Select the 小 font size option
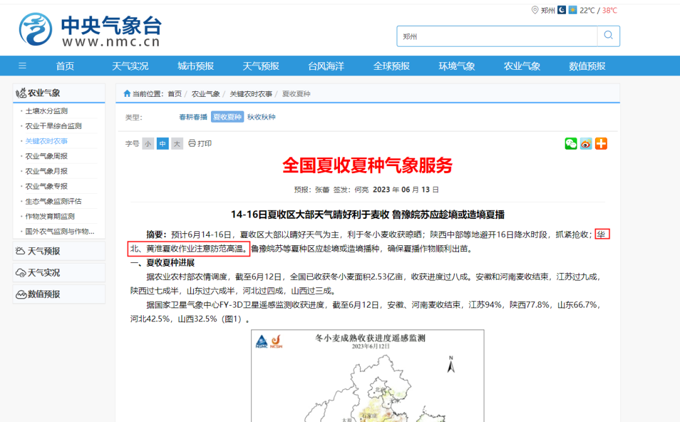The image size is (680, 422). (148, 143)
